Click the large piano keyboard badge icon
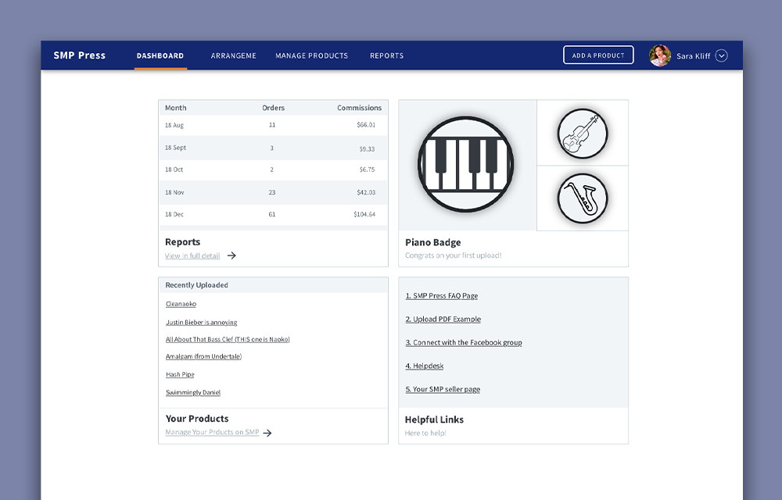782x500 pixels. click(466, 164)
